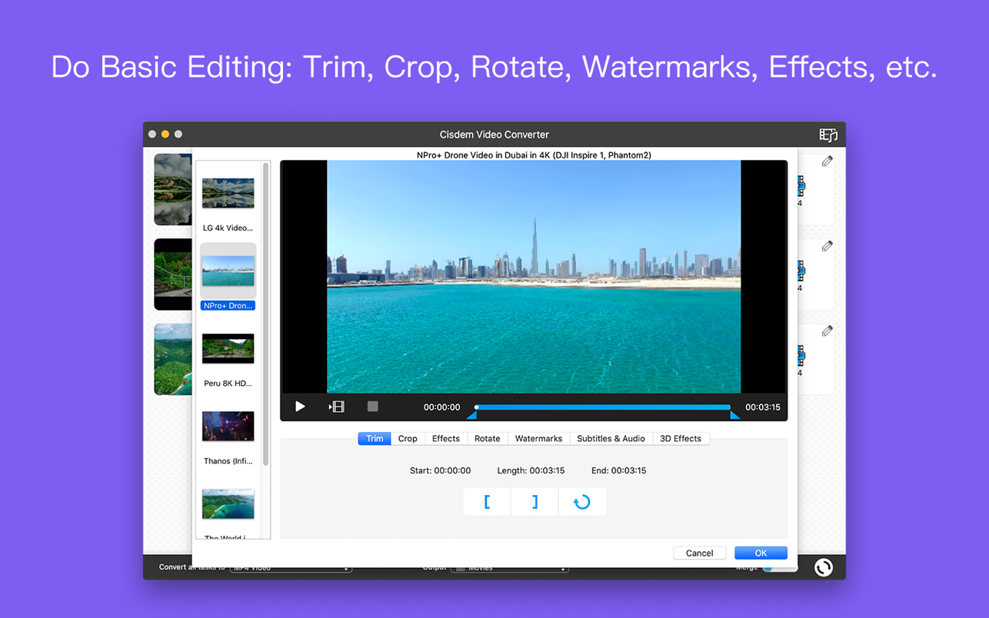Click the film editing icon in the title bar
Screen dimensions: 989x618
tap(828, 135)
